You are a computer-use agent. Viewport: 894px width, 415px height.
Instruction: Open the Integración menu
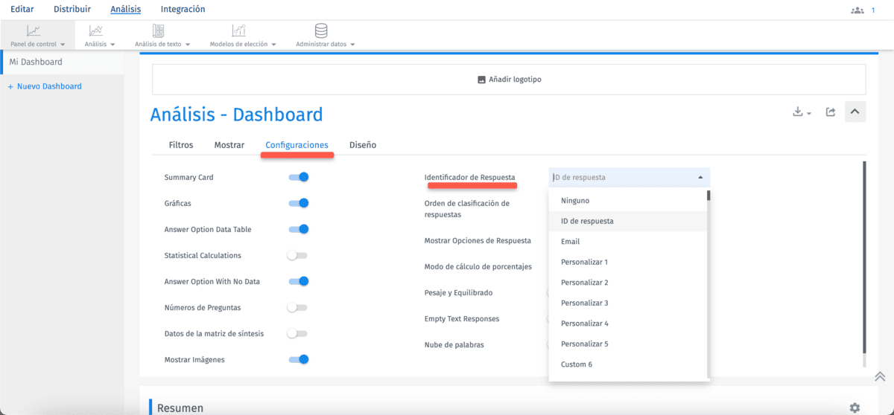[x=183, y=10]
